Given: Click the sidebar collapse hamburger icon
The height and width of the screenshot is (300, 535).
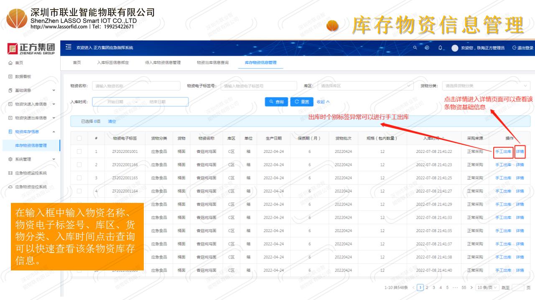Looking at the screenshot, I should [x=69, y=48].
